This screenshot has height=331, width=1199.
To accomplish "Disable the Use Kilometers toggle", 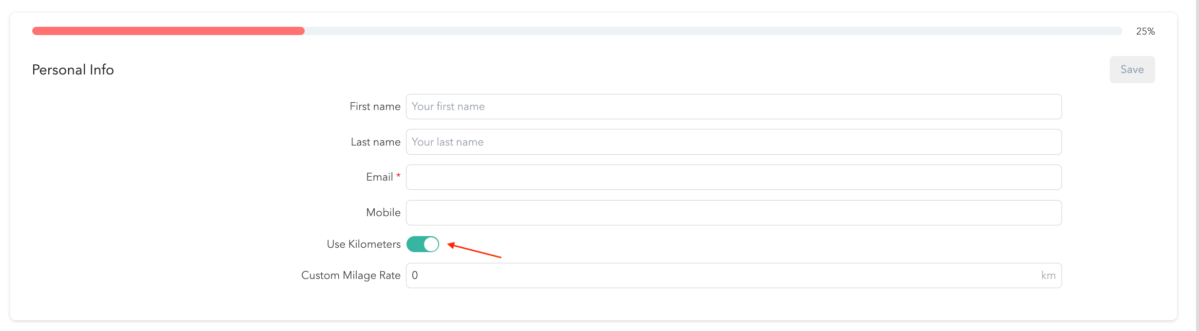I will tap(423, 244).
